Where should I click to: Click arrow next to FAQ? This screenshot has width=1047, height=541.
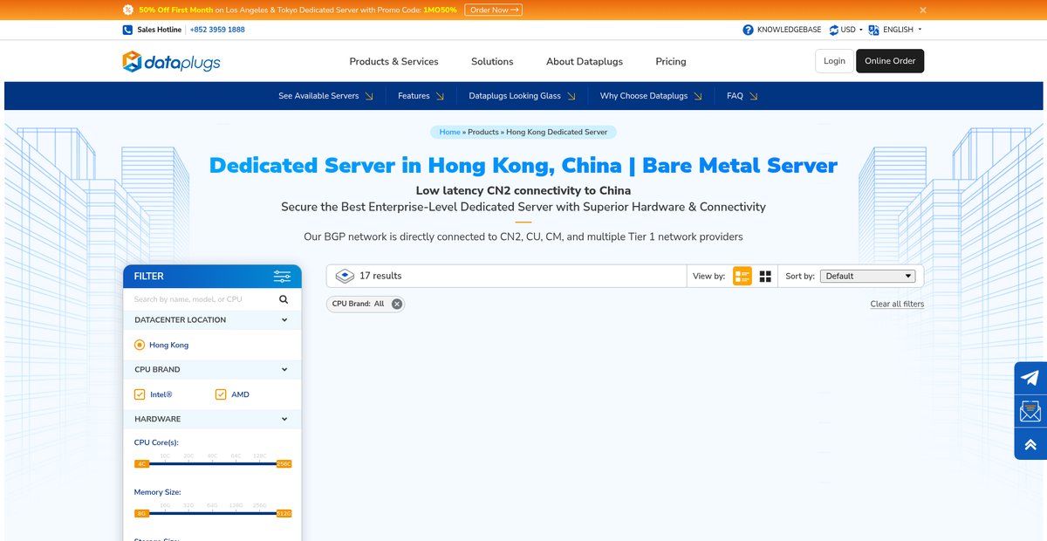[x=753, y=96]
